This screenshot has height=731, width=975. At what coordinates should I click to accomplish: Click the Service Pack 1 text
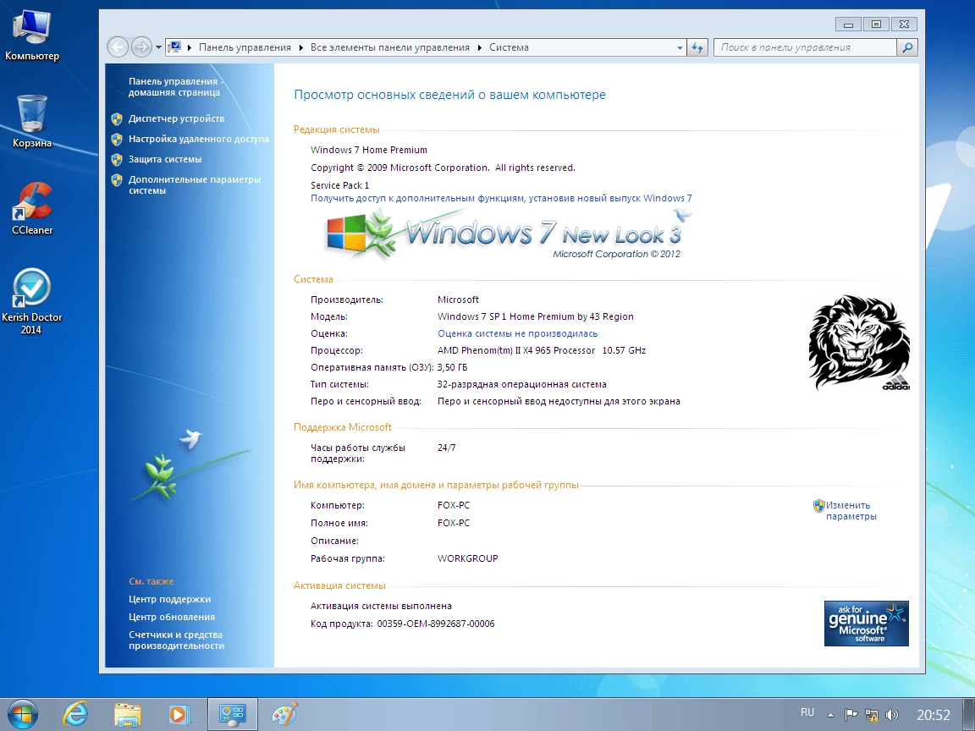tap(339, 185)
